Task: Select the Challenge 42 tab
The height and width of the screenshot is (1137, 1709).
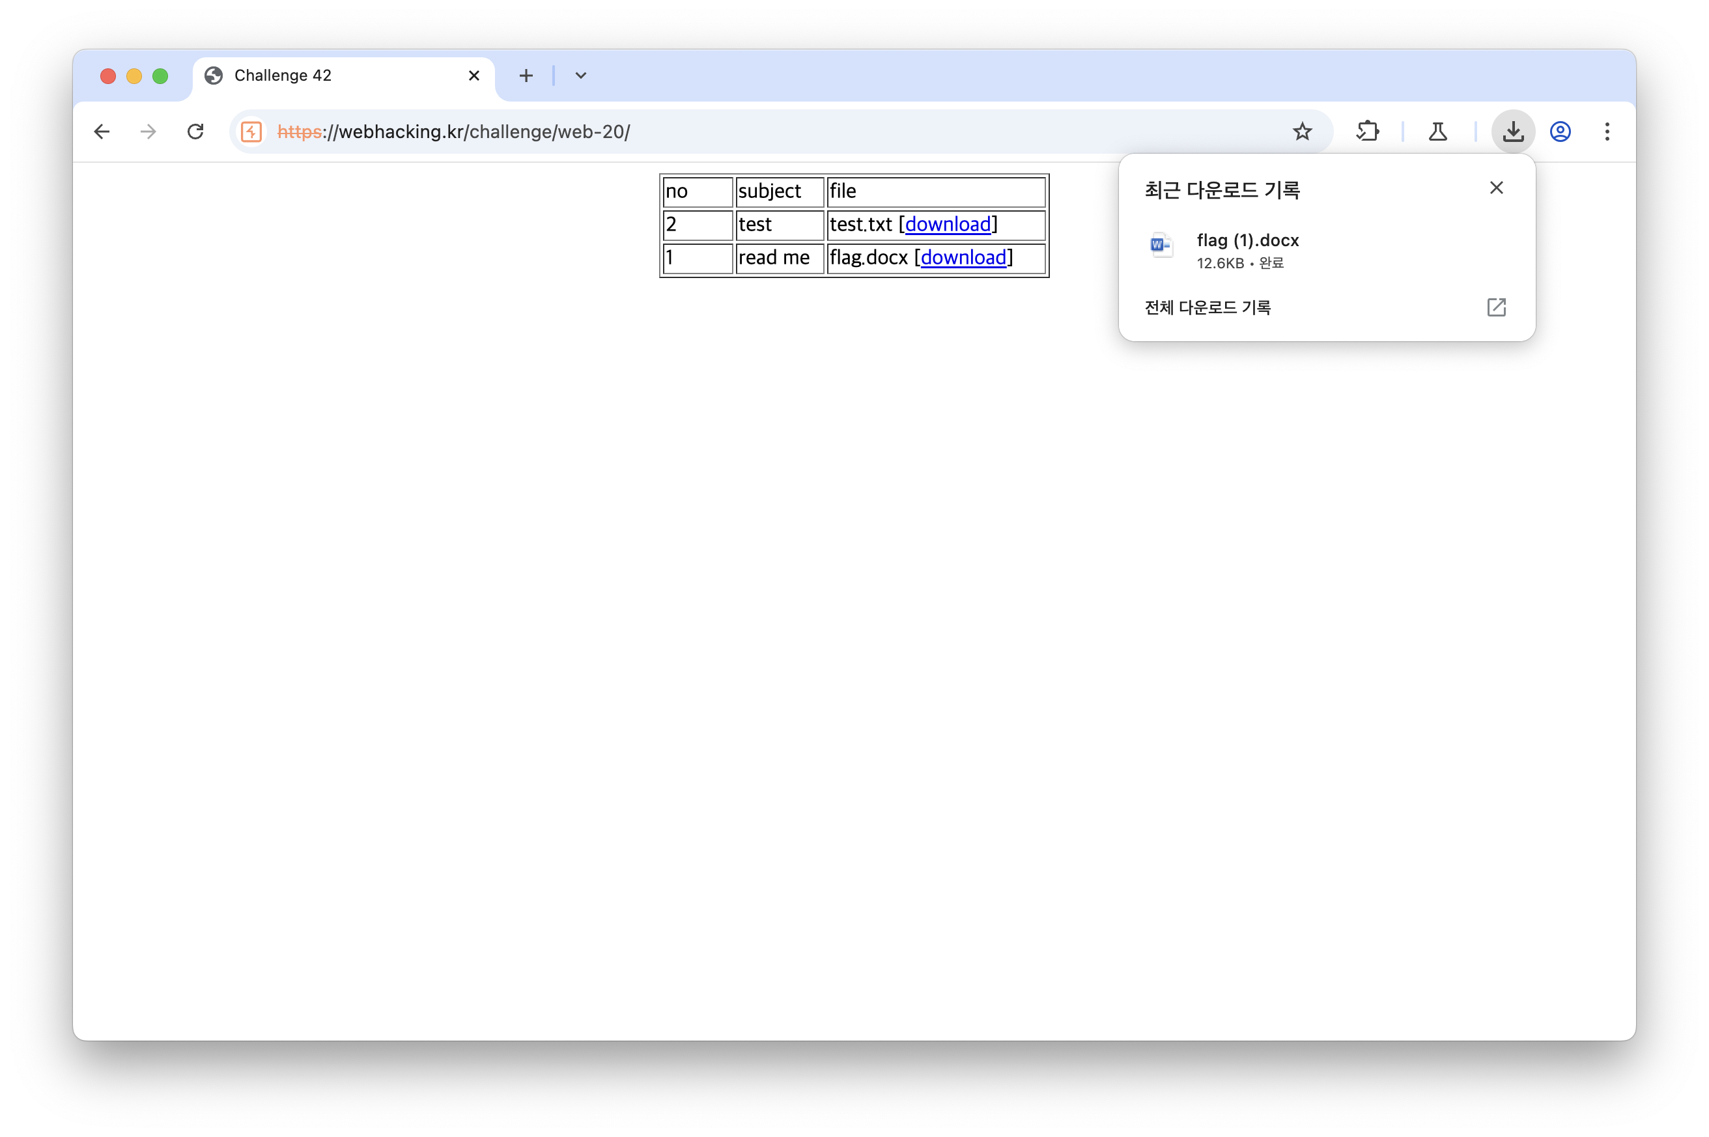Action: pyautogui.click(x=326, y=76)
